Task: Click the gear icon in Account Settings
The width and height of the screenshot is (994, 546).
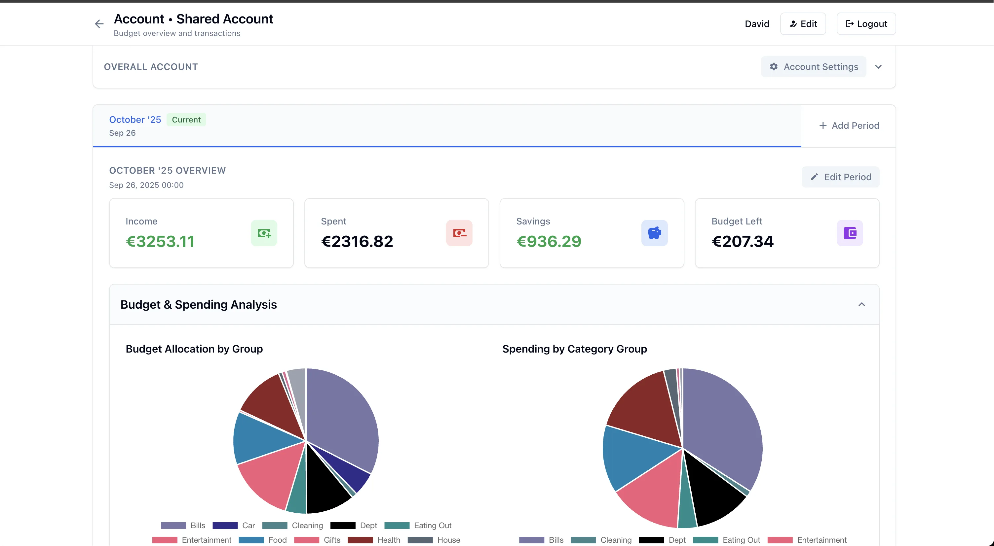Action: [774, 67]
